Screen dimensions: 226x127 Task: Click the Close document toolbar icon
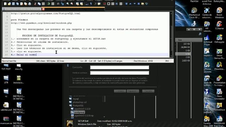click(x=22, y=4)
